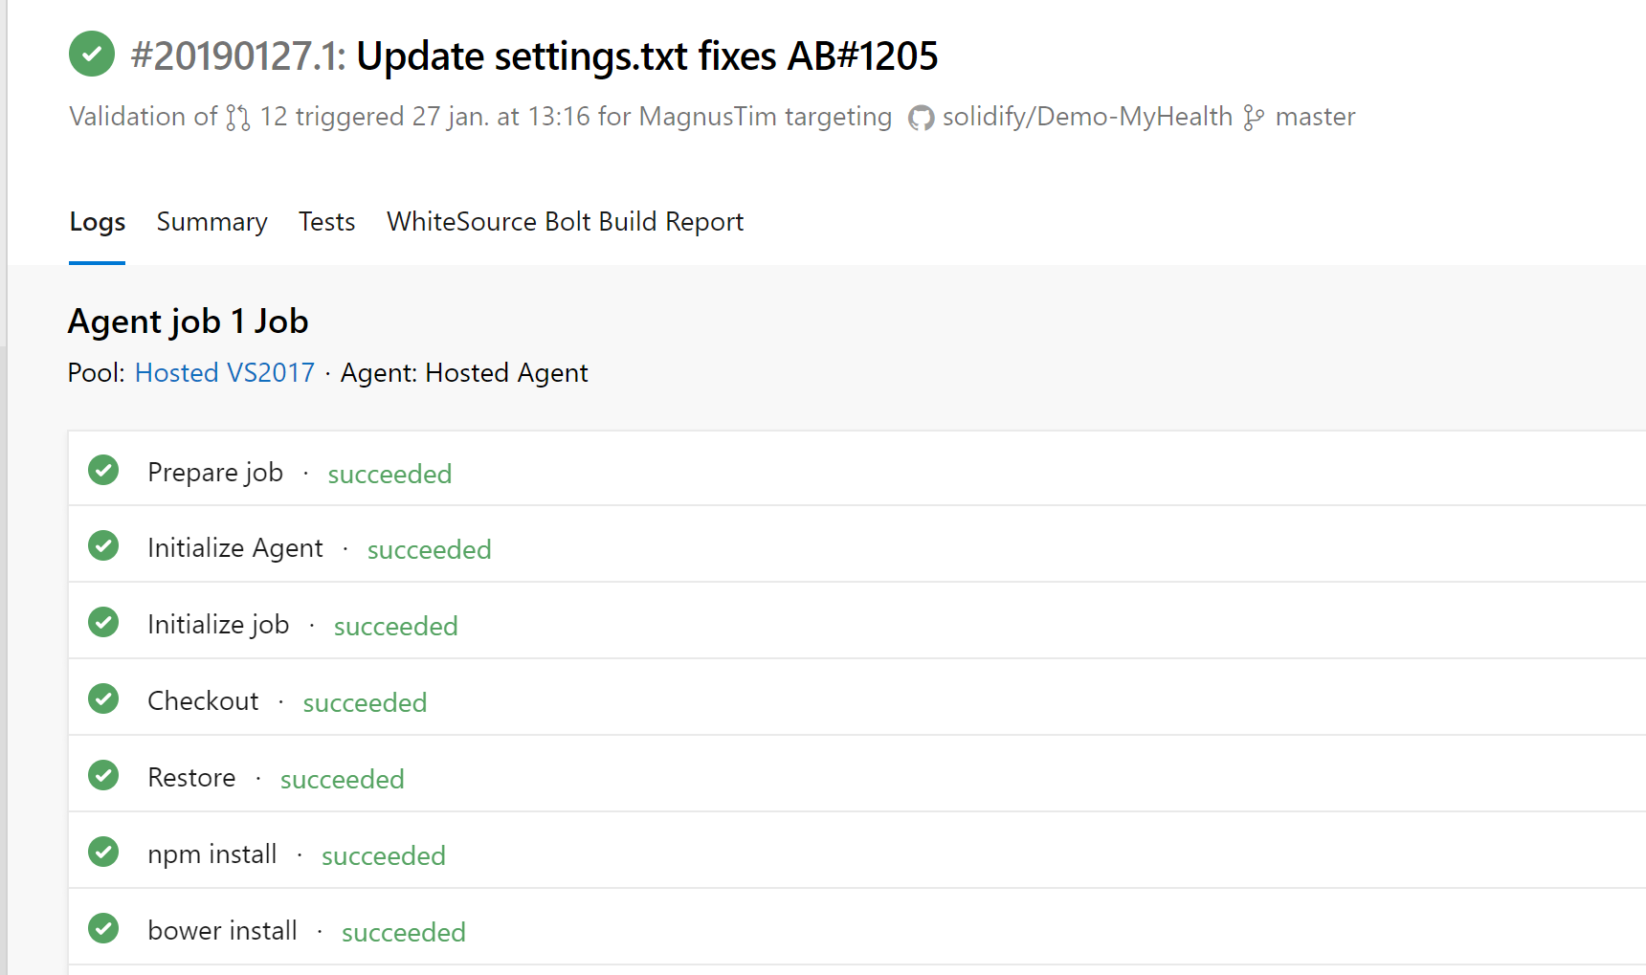This screenshot has width=1646, height=975.
Task: Click the GitHub logo beside solidify/Demo-MyHealth
Action: [x=921, y=118]
